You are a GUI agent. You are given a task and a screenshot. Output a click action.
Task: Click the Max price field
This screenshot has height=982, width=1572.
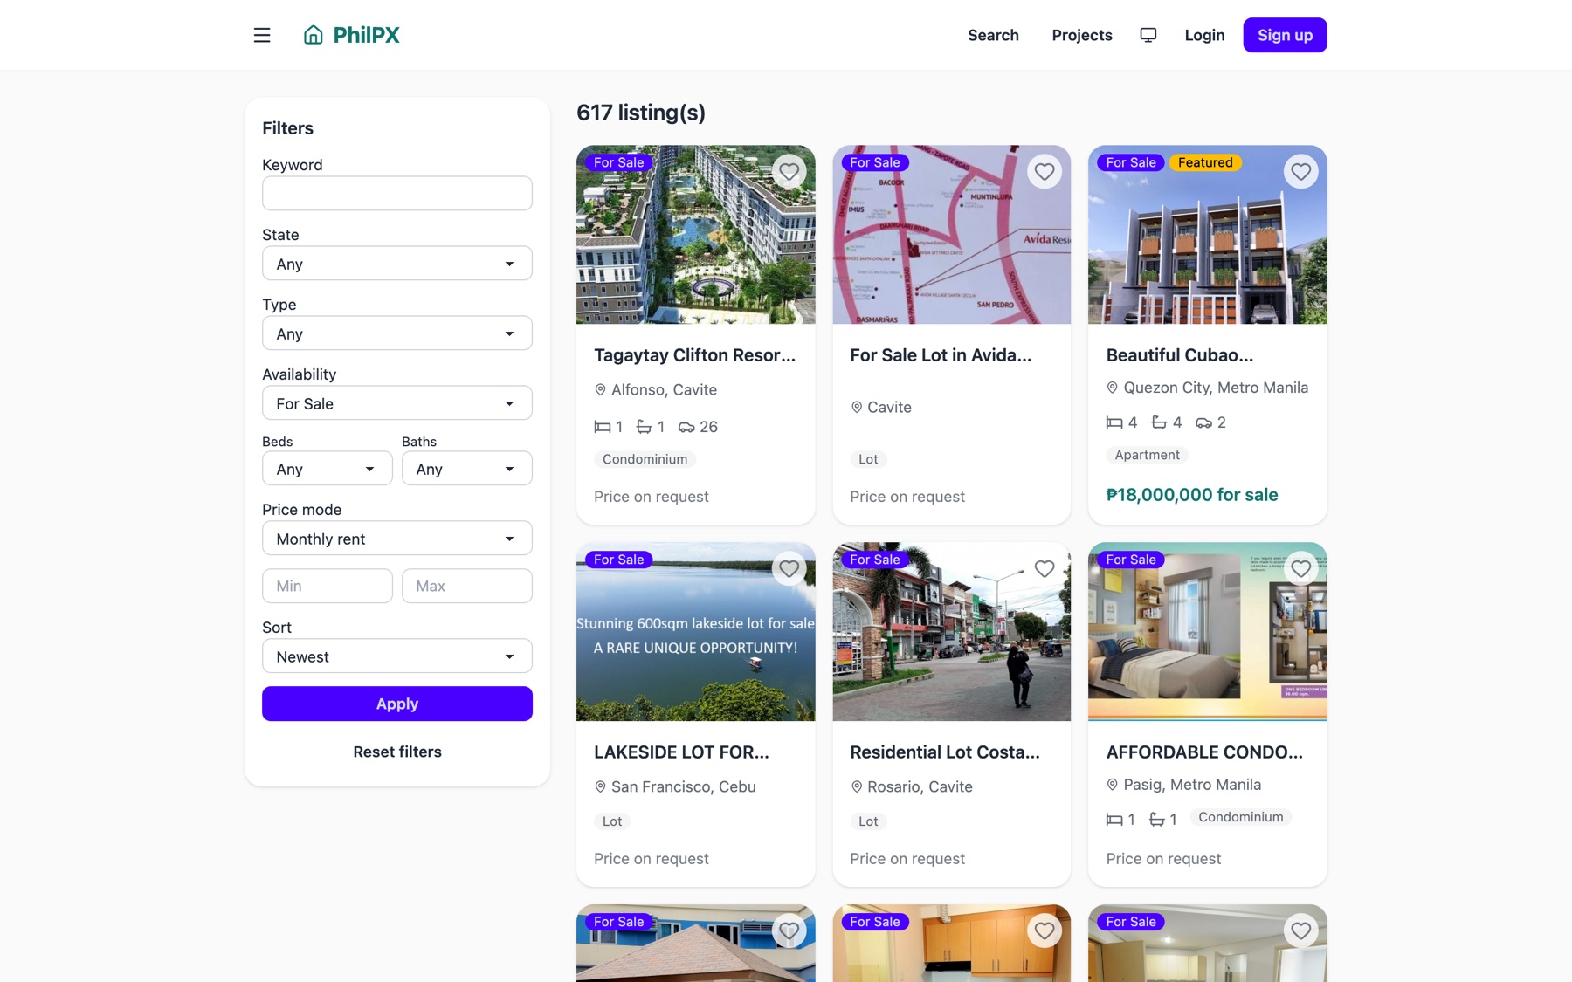467,586
